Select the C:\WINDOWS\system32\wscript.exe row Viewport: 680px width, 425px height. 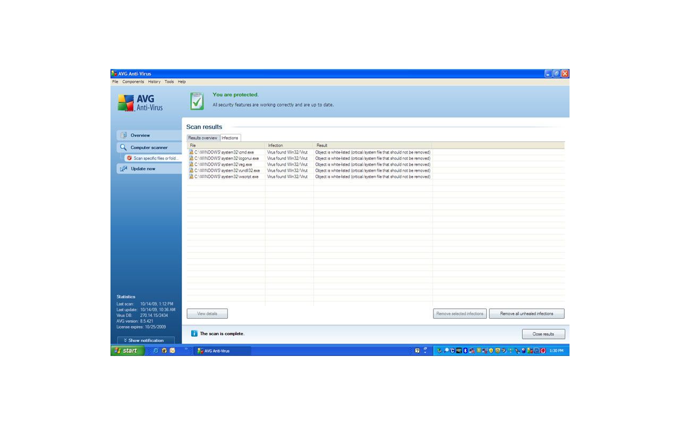click(x=376, y=177)
